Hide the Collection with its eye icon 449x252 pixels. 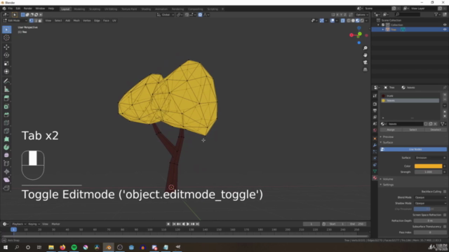[445, 25]
